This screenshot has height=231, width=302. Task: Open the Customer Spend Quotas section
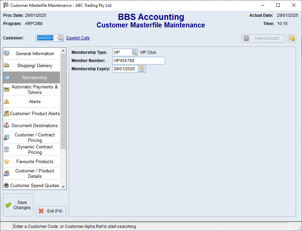(35, 185)
